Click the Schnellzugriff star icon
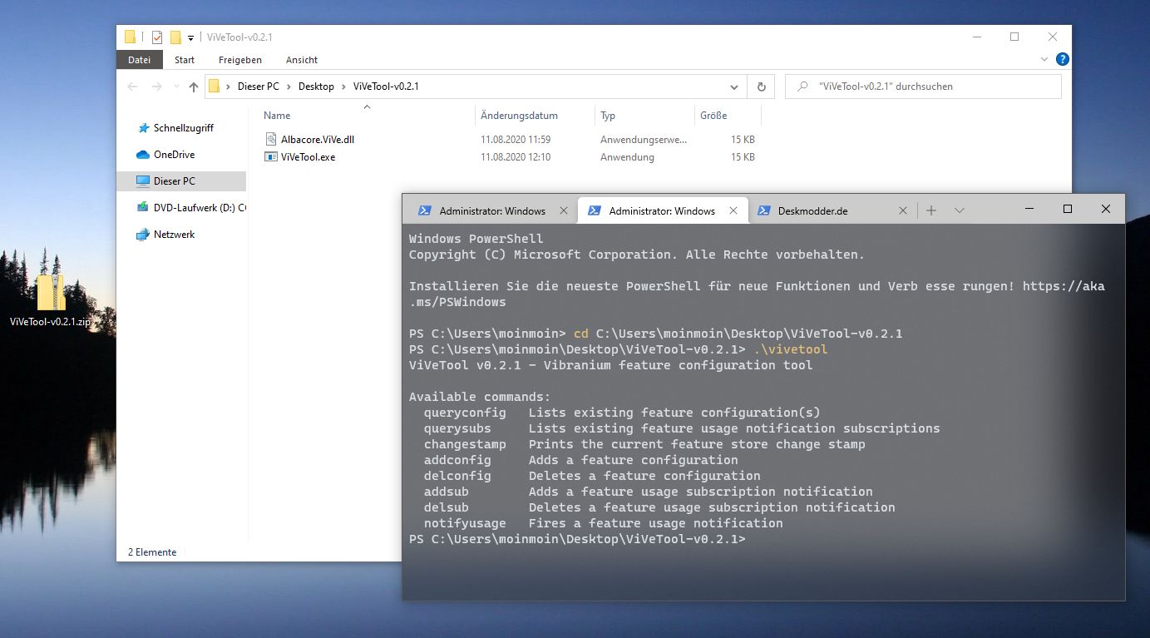This screenshot has height=638, width=1150. tap(142, 128)
